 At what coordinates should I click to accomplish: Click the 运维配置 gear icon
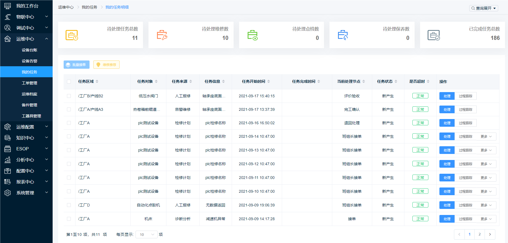click(x=8, y=127)
